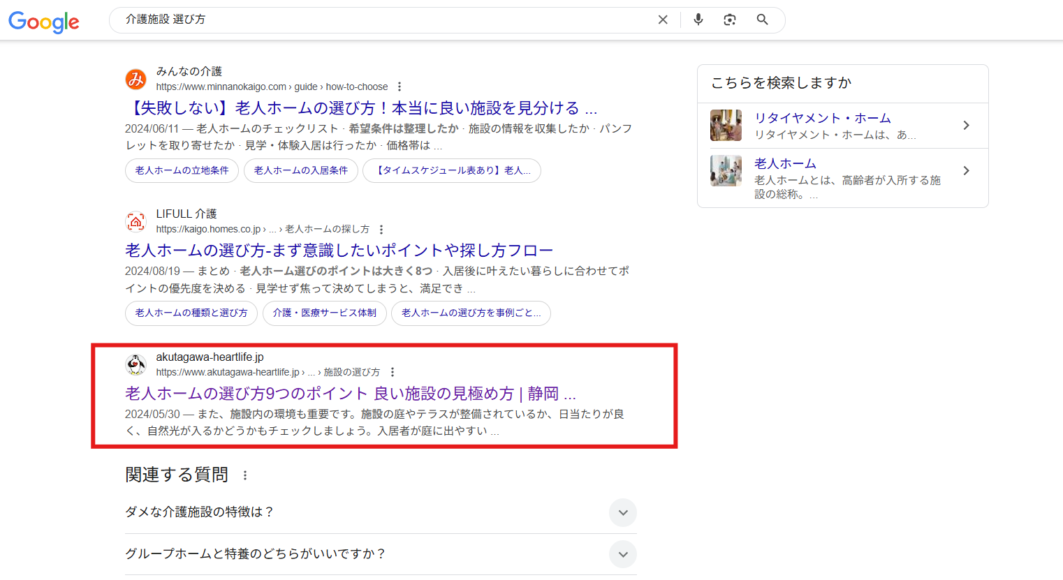Open リタイヤメント・ホーム suggestion chevron

[x=967, y=126]
